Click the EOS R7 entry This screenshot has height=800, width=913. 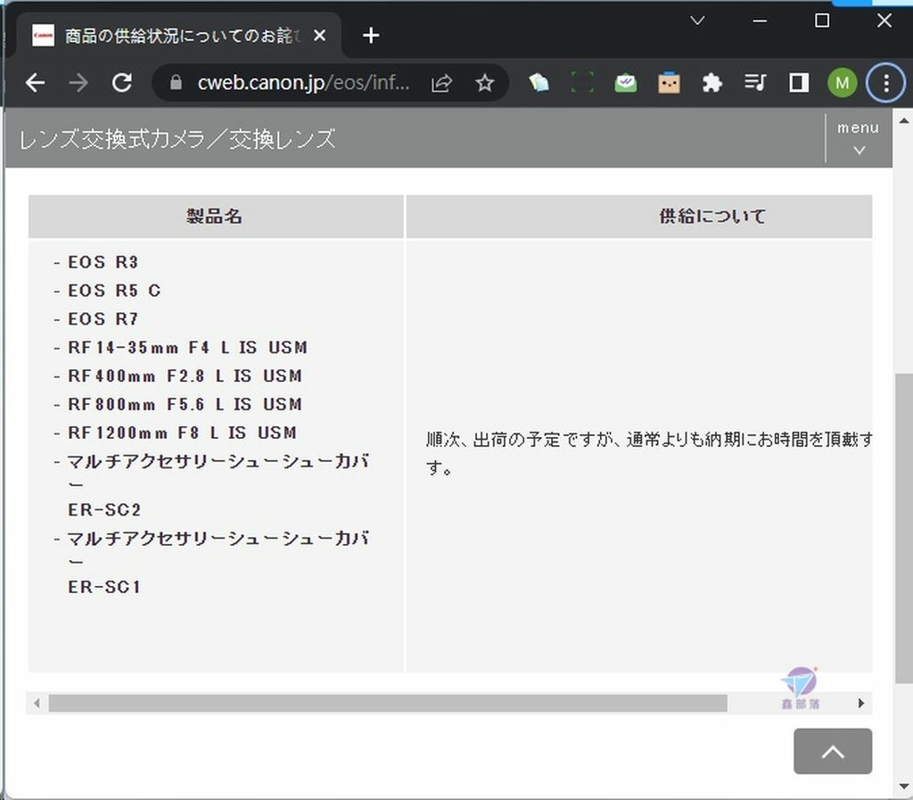103,319
